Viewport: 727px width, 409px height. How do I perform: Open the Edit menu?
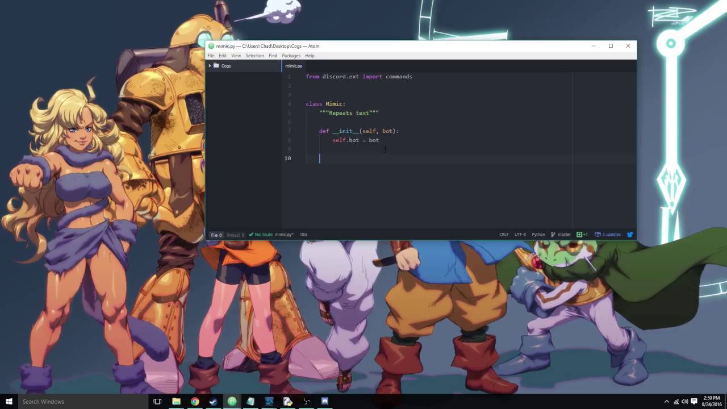pyautogui.click(x=223, y=56)
